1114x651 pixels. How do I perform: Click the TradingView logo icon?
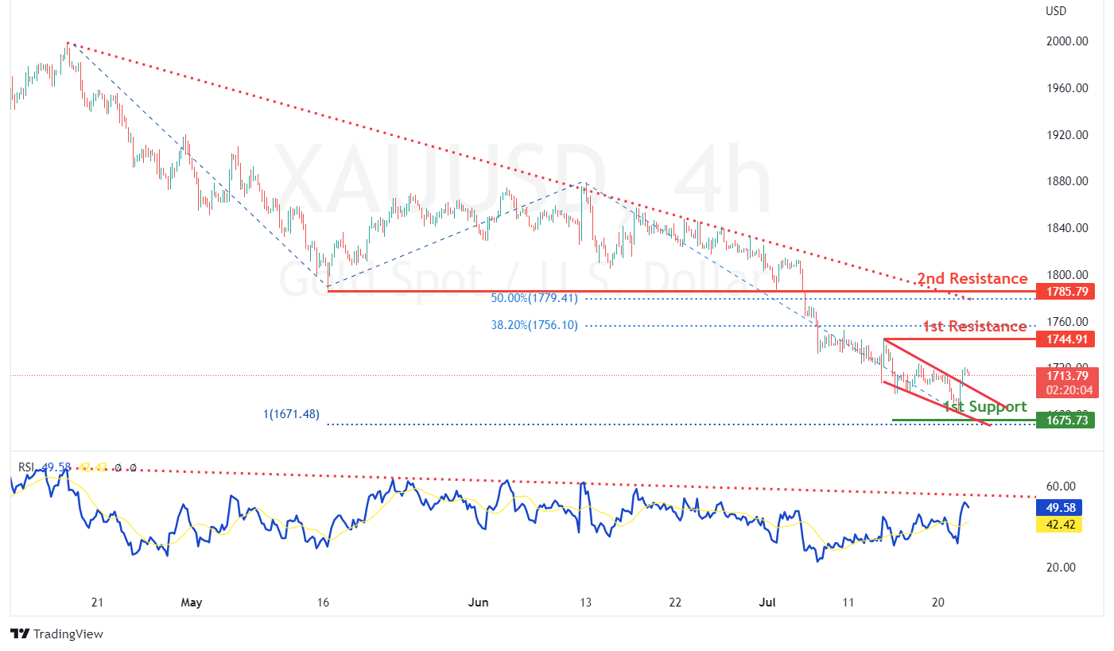click(x=20, y=634)
